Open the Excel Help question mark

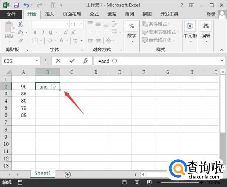(182, 5)
